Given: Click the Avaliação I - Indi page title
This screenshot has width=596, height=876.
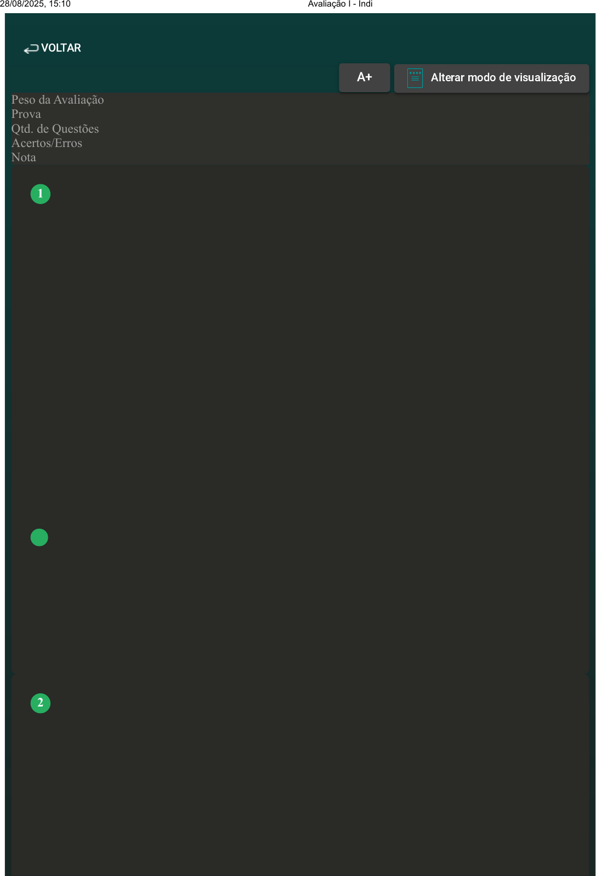Looking at the screenshot, I should tap(340, 4).
